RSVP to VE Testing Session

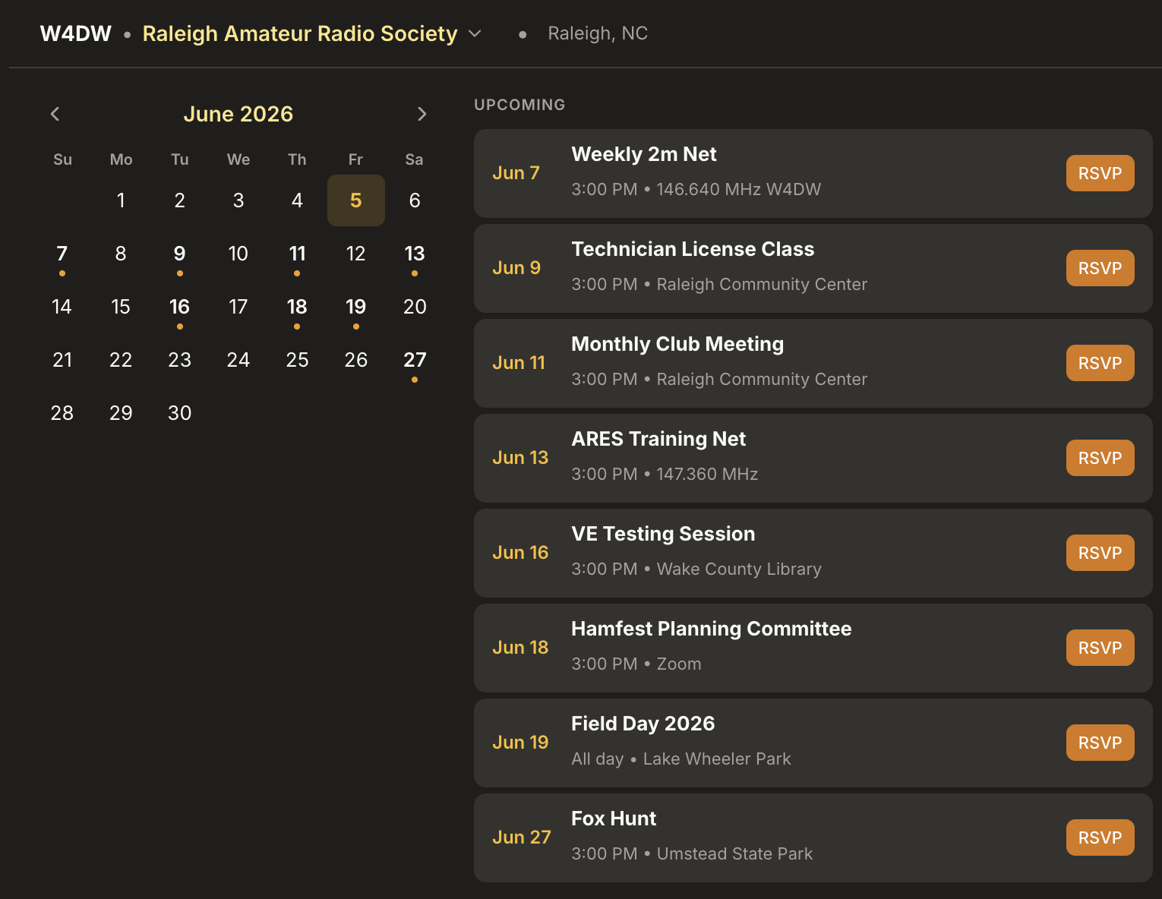coord(1100,553)
